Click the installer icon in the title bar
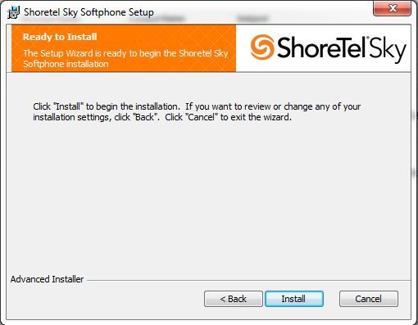This screenshot has width=418, height=325. coord(13,12)
